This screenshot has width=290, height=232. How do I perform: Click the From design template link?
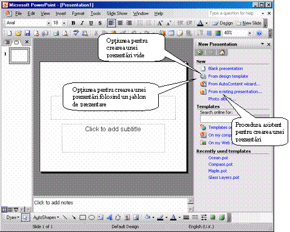click(x=228, y=76)
